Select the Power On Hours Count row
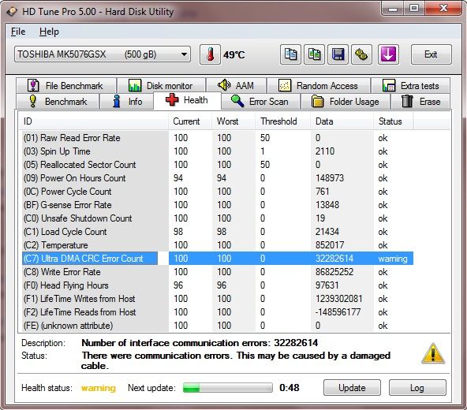The width and height of the screenshot is (467, 410). point(218,178)
